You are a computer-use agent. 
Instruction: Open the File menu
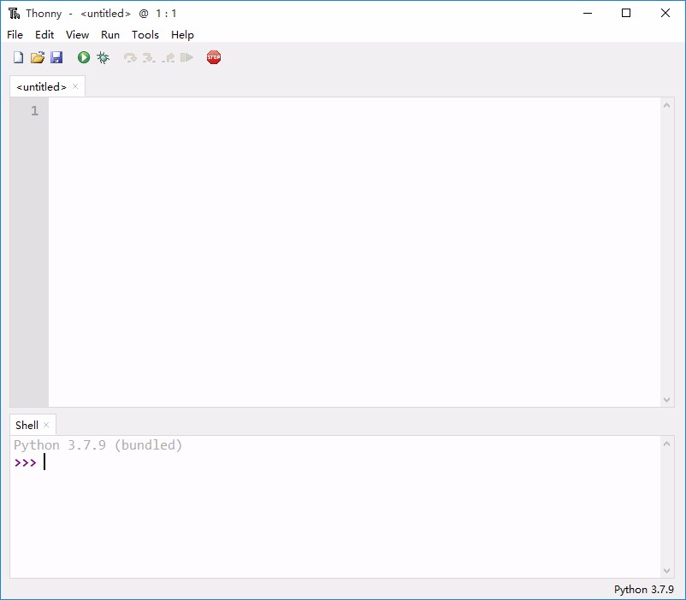click(15, 34)
